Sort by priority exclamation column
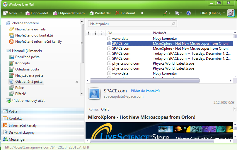 click(x=88, y=33)
